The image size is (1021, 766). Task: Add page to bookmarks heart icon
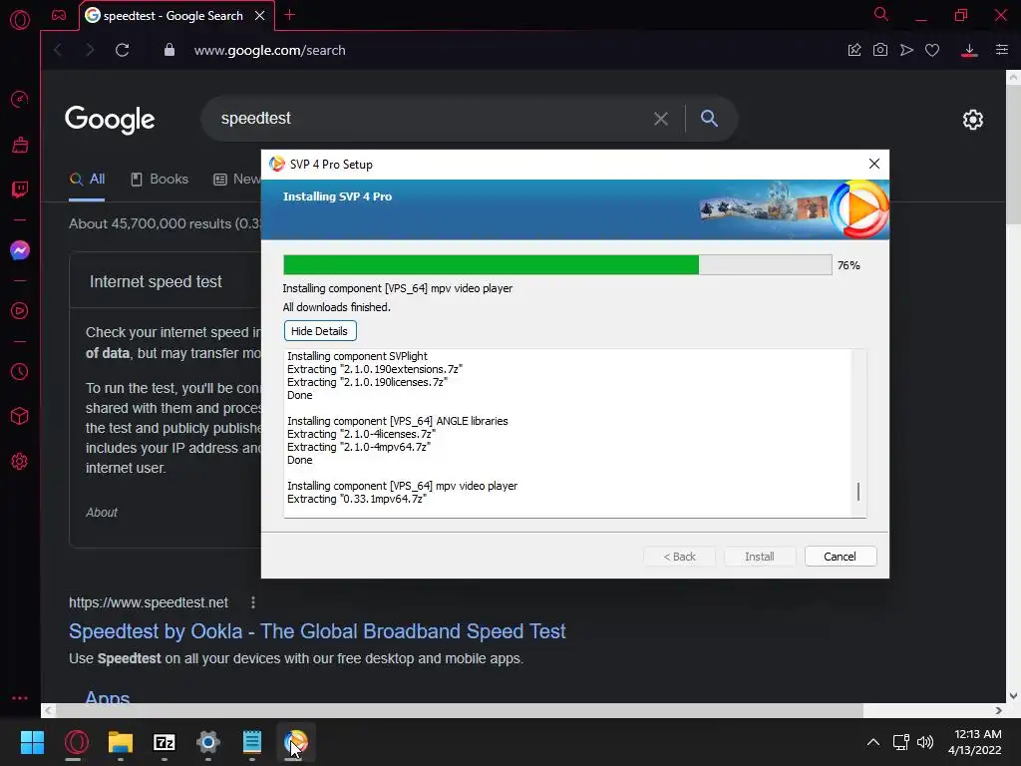[932, 50]
